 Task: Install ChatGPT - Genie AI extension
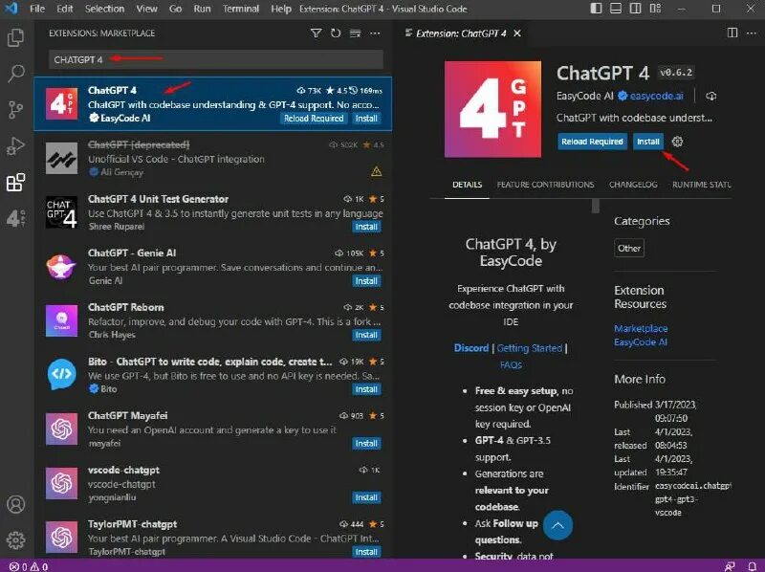[x=366, y=281]
